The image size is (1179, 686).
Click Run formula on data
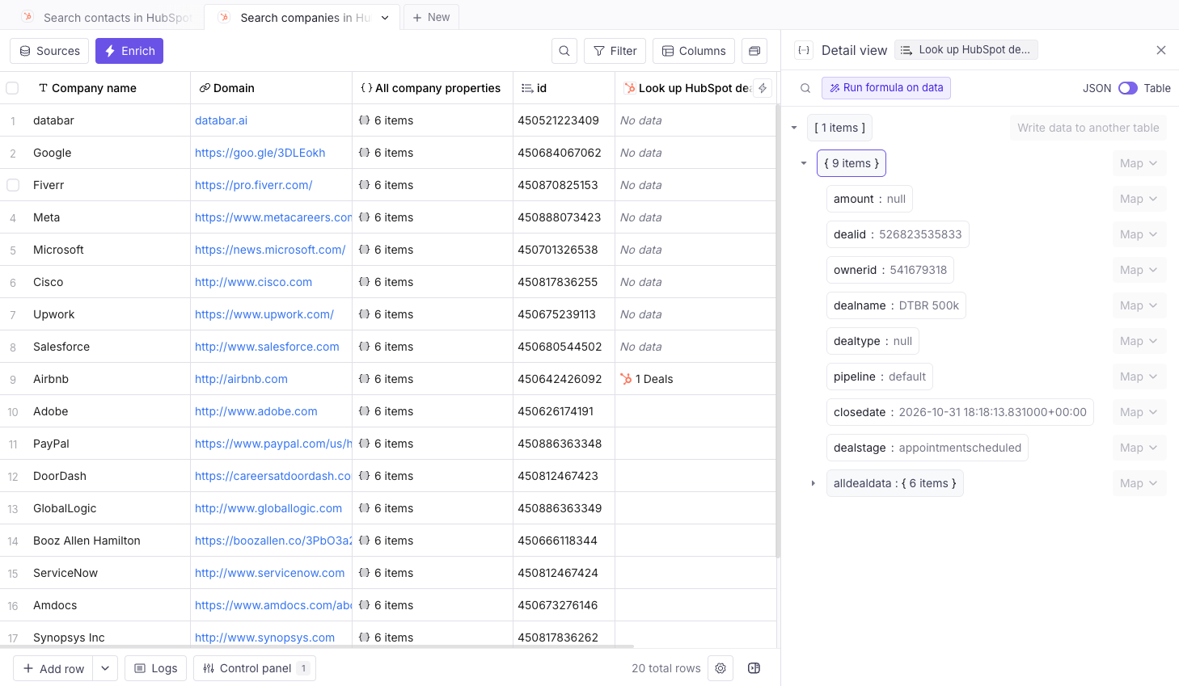(x=886, y=88)
